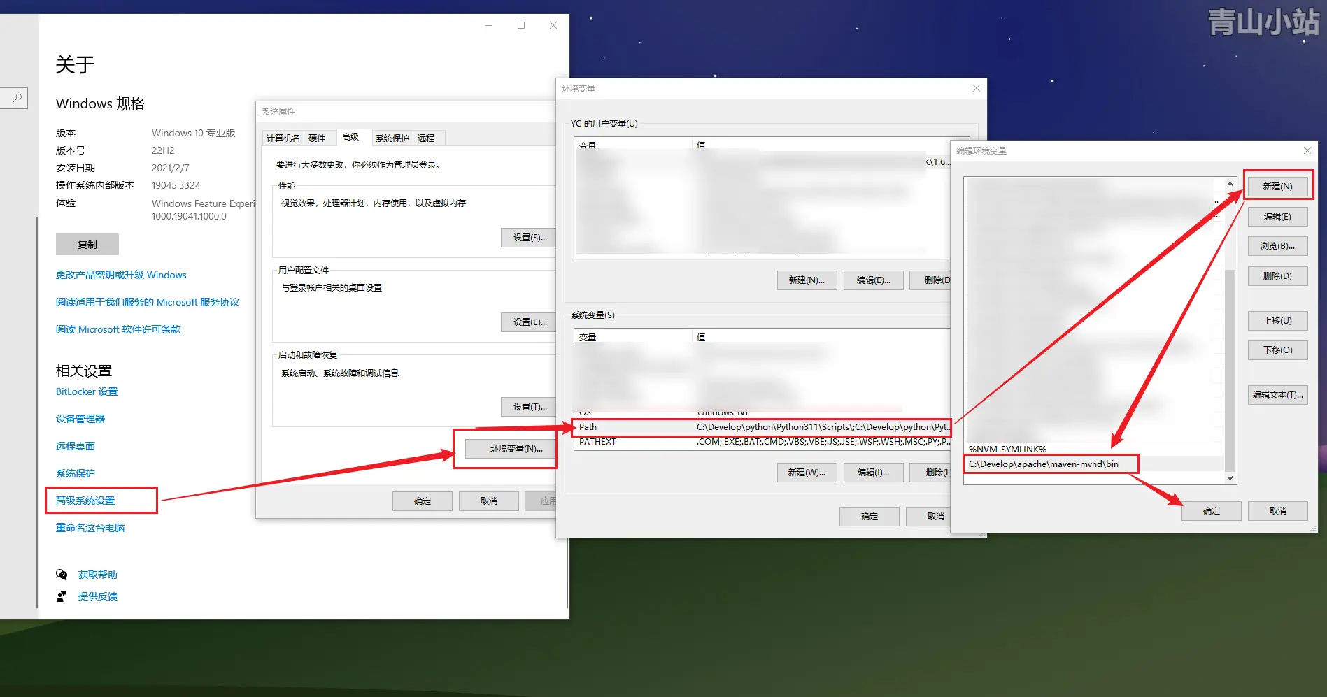This screenshot has height=697, width=1327.
Task: Open 远程桌面 link
Action: 76,446
